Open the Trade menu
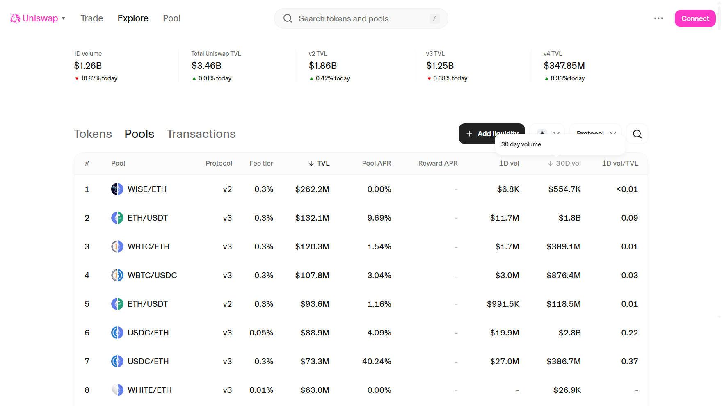The height and width of the screenshot is (406, 722). pos(92,18)
